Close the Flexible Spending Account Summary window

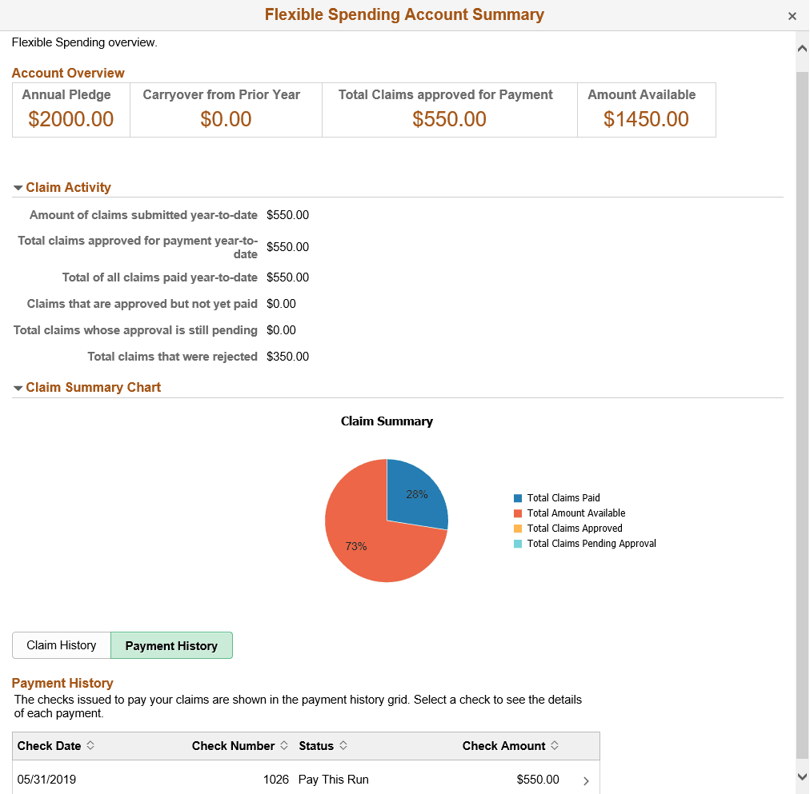pyautogui.click(x=792, y=15)
